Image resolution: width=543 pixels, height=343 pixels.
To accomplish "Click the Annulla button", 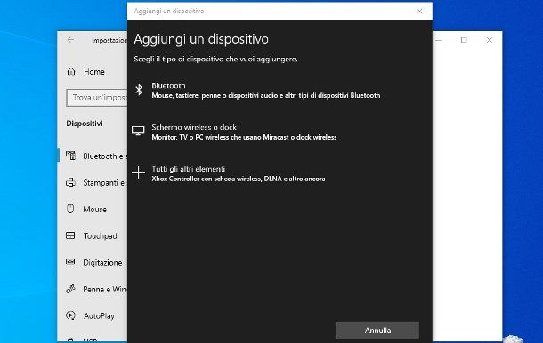I will coord(377,331).
